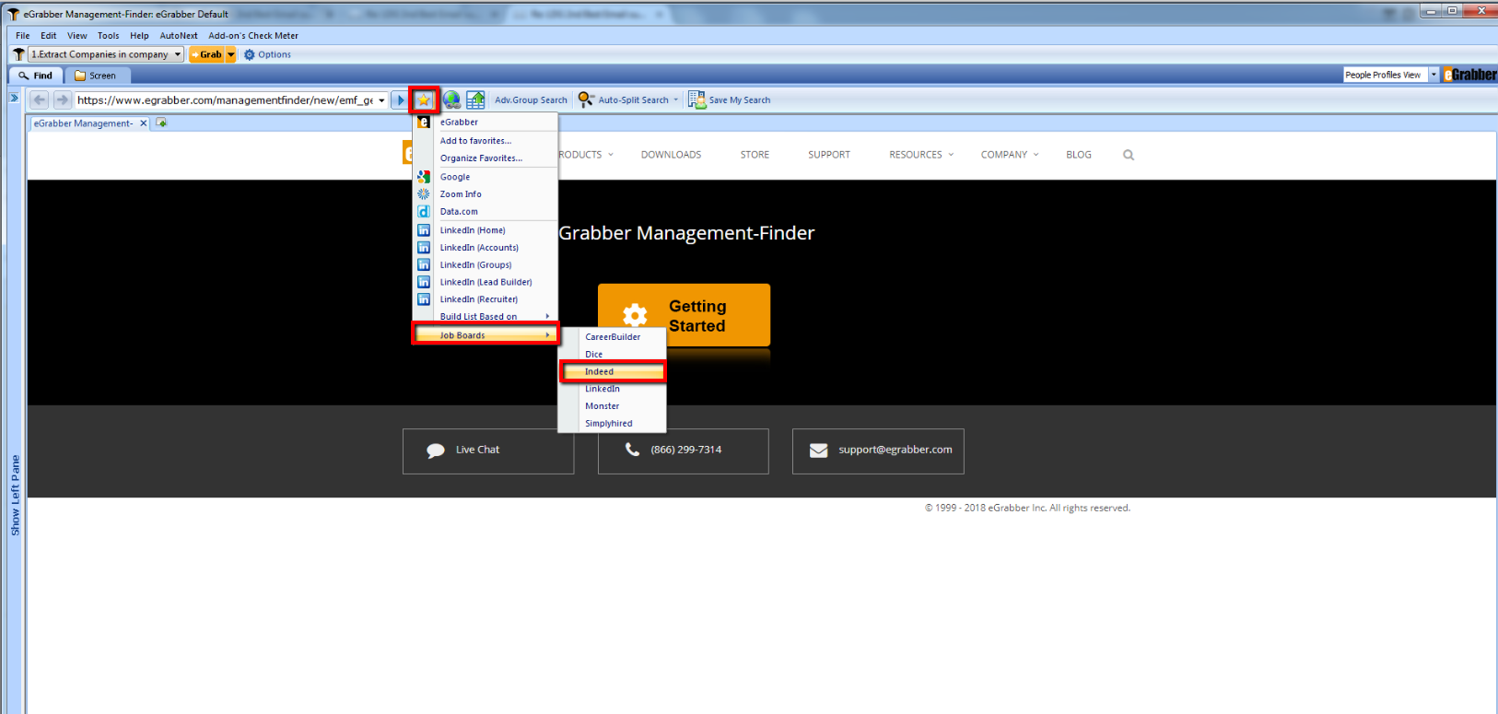This screenshot has height=714, width=1498.
Task: Click the browser forward arrow
Action: click(62, 99)
